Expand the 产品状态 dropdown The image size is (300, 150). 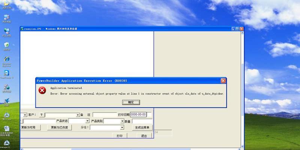pos(87,121)
